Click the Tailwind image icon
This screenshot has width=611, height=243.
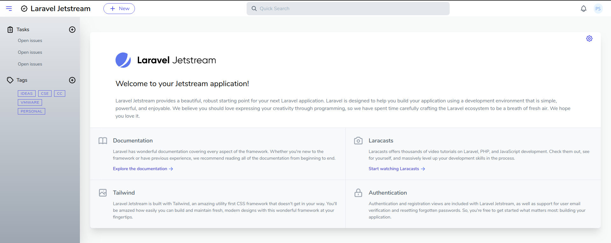(x=103, y=193)
